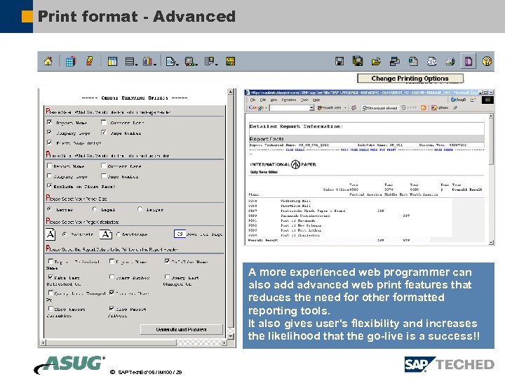The height and width of the screenshot is (379, 505).
Task: Open the Help menu in browser
Action: [x=316, y=100]
